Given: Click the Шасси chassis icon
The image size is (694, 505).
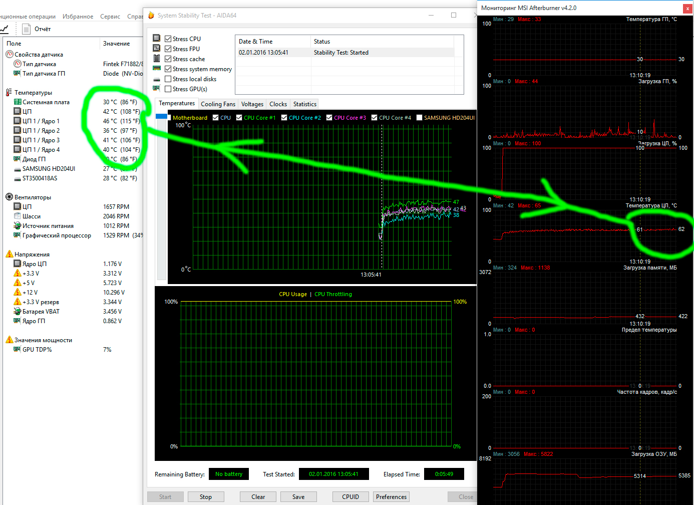Looking at the screenshot, I should point(17,216).
